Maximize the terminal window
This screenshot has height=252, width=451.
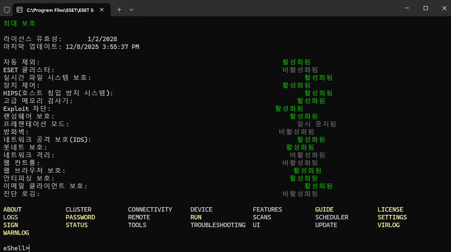pos(425,8)
